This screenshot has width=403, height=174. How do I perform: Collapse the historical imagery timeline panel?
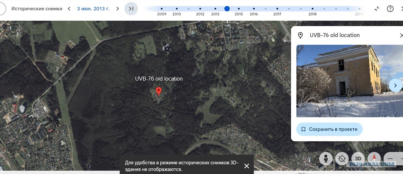click(377, 9)
